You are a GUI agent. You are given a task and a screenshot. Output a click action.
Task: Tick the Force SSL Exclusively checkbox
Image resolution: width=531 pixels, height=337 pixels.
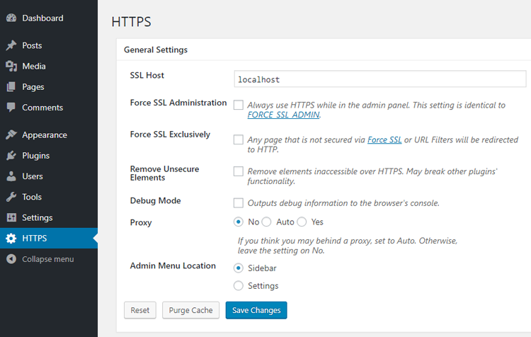coord(239,139)
